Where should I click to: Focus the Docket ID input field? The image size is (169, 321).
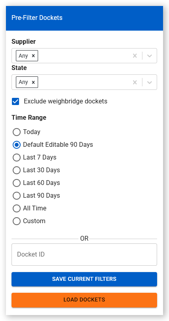pyautogui.click(x=84, y=255)
